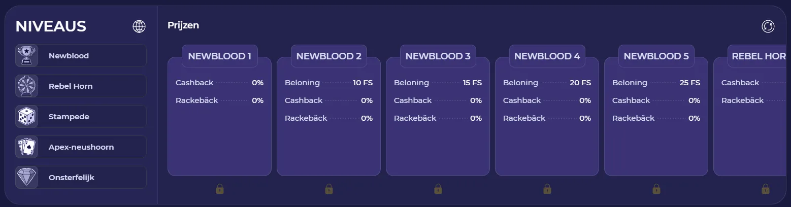Viewport: 791px width, 207px height.
Task: Click the globe language icon
Action: (x=139, y=26)
